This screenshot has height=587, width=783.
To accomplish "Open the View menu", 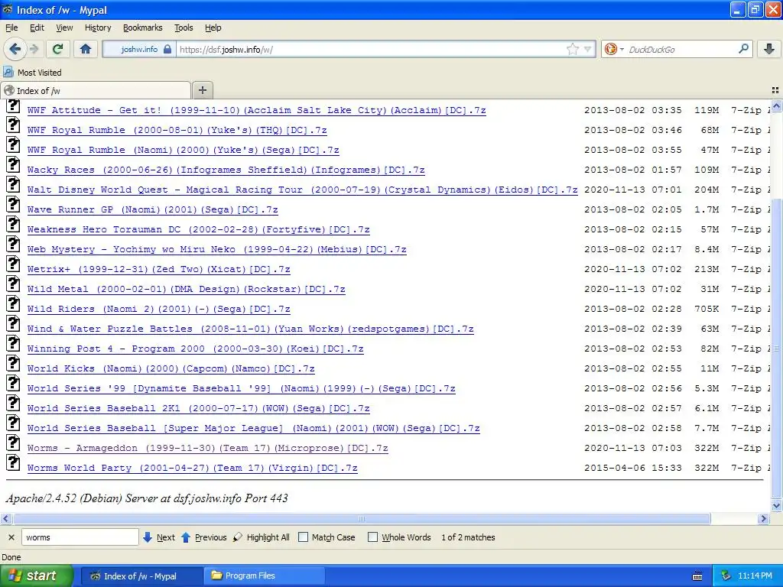I will pos(64,28).
